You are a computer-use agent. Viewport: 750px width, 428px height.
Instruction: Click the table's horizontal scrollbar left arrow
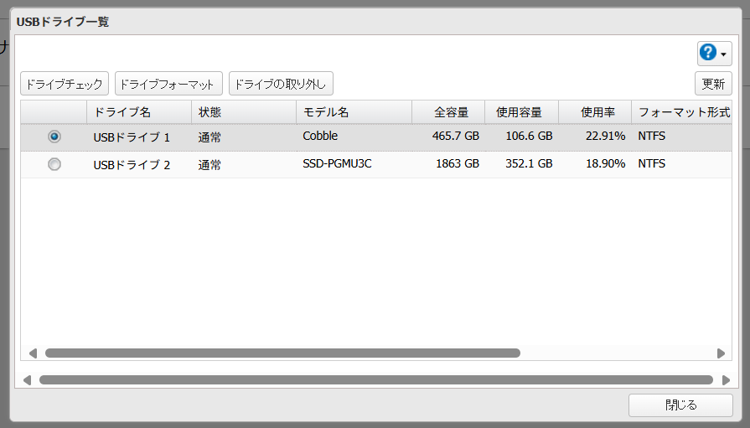pos(33,353)
